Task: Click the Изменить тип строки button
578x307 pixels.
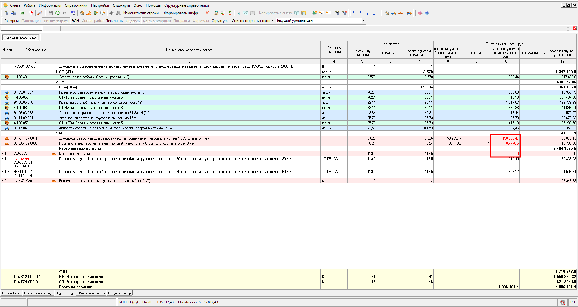Action: tap(142, 13)
